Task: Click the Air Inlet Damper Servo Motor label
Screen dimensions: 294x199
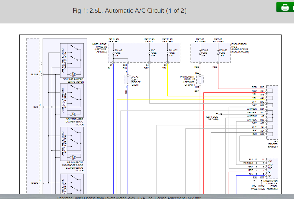Action: point(73,80)
